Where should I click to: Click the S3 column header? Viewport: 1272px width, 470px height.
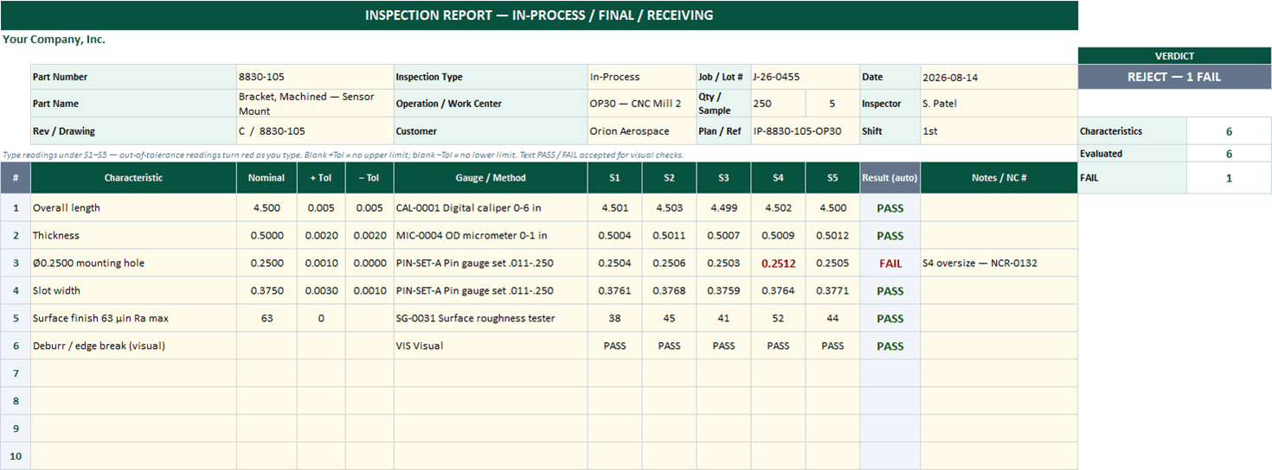coord(723,178)
